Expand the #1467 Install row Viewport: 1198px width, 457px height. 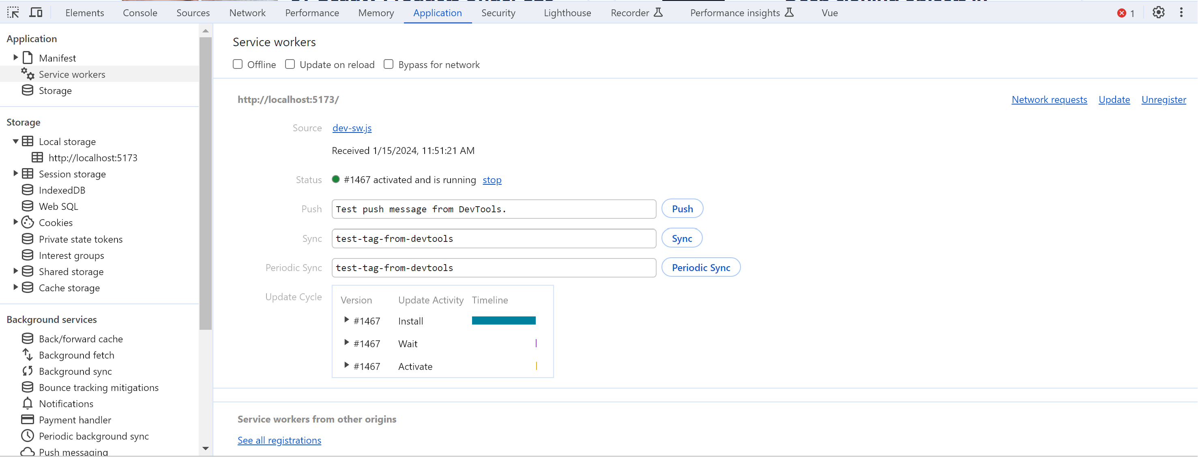(346, 320)
